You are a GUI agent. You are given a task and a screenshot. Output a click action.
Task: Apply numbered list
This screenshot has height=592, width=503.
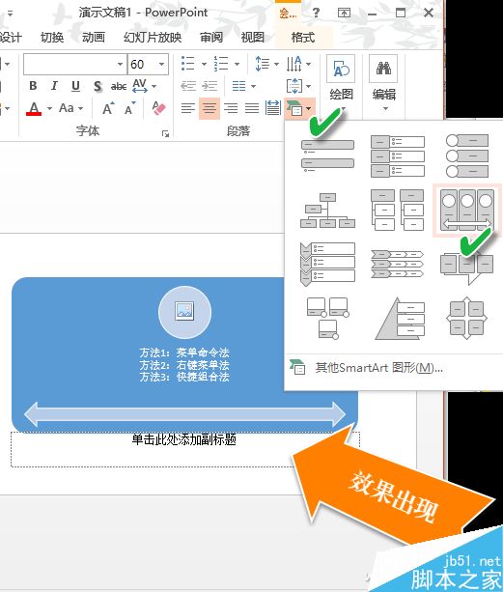[221, 64]
